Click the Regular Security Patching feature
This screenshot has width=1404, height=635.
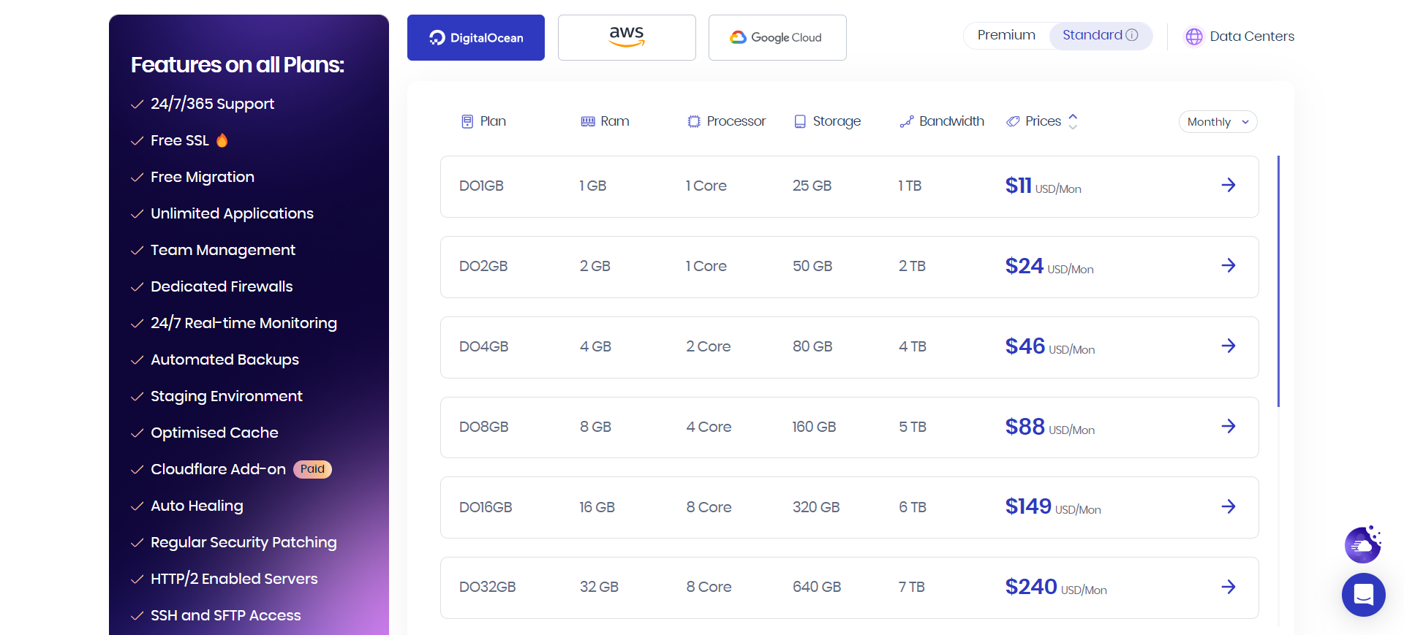click(244, 542)
